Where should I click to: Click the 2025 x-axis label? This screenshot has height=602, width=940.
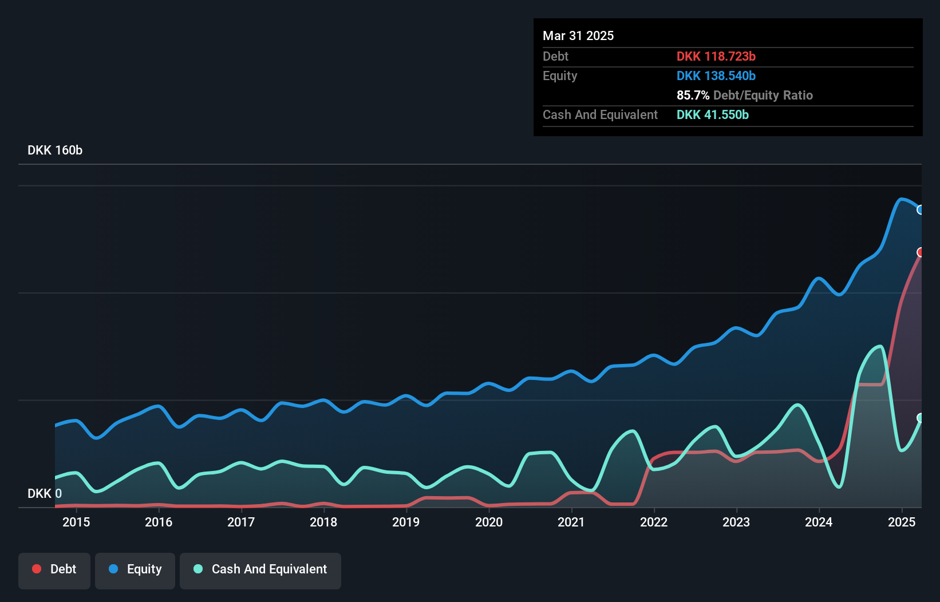[902, 522]
